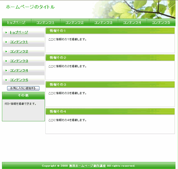The width and height of the screenshot is (178, 169).
Task: Open コンテンツ1 in the top navigation bar
Action: pos(45,22)
